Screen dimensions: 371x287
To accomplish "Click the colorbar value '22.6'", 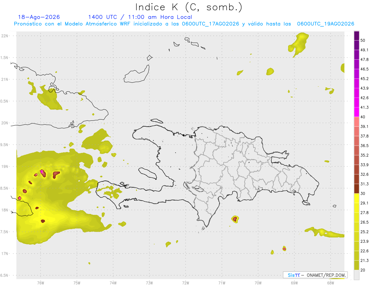I will click(365, 251).
